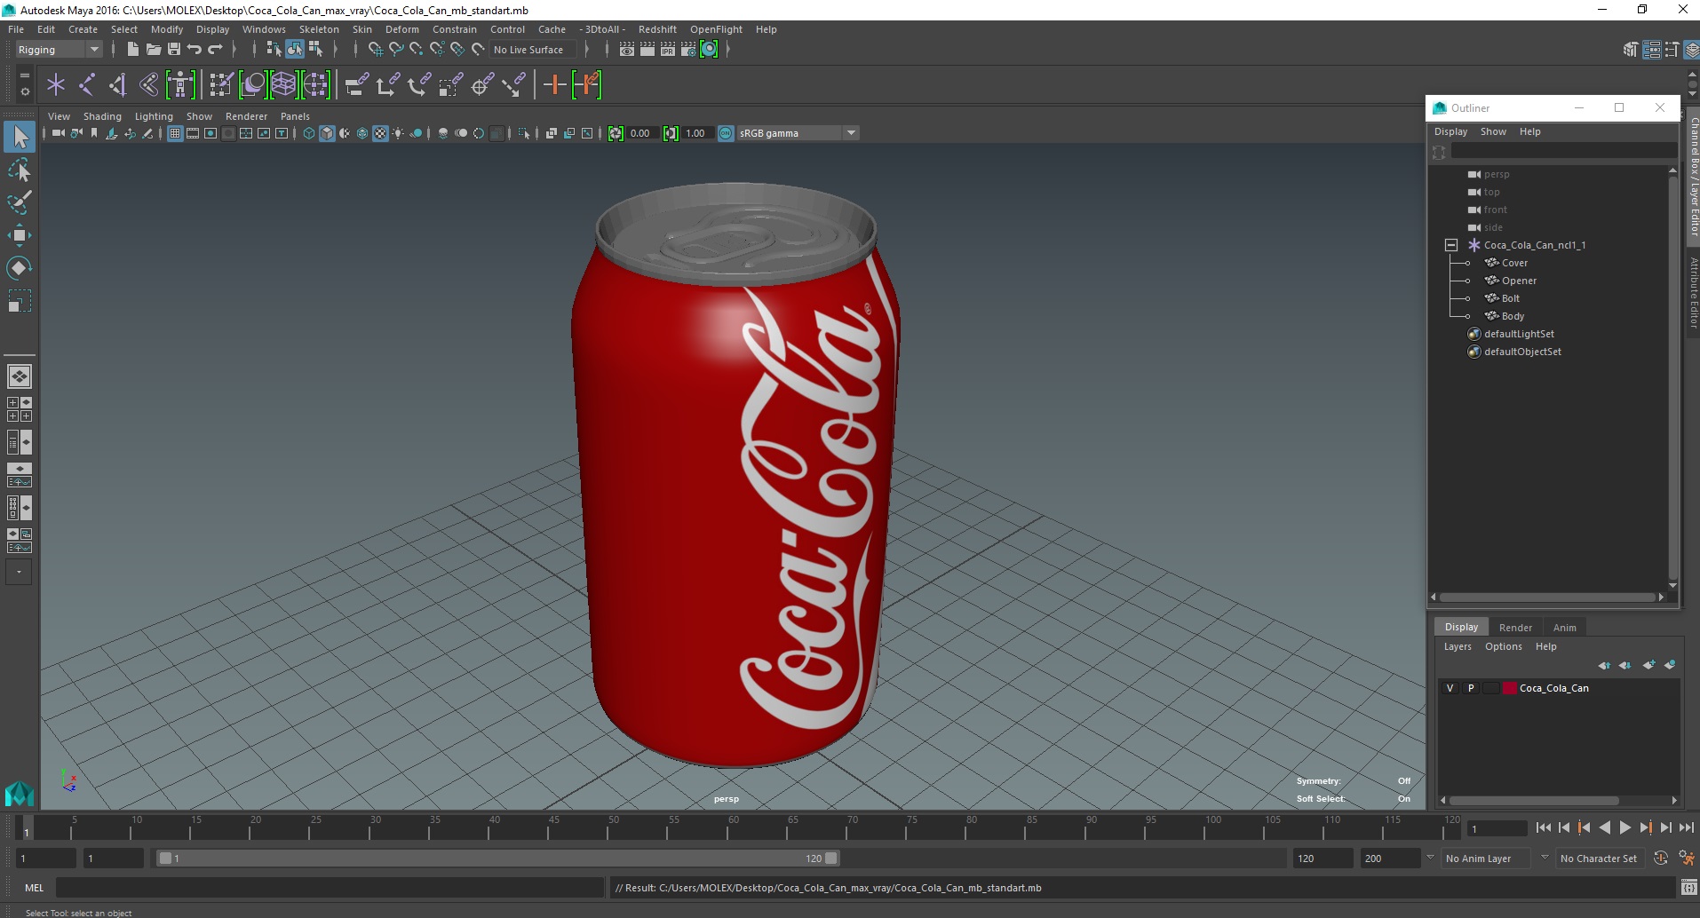Screen dimensions: 1700x918
Task: Click the Snap to Grids icon
Action: (x=375, y=50)
